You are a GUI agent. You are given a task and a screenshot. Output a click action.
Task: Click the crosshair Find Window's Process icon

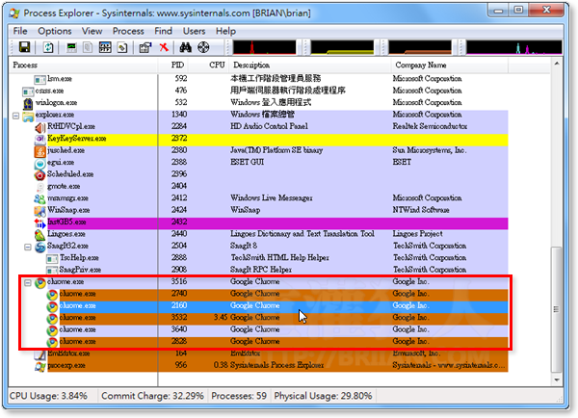pyautogui.click(x=203, y=47)
